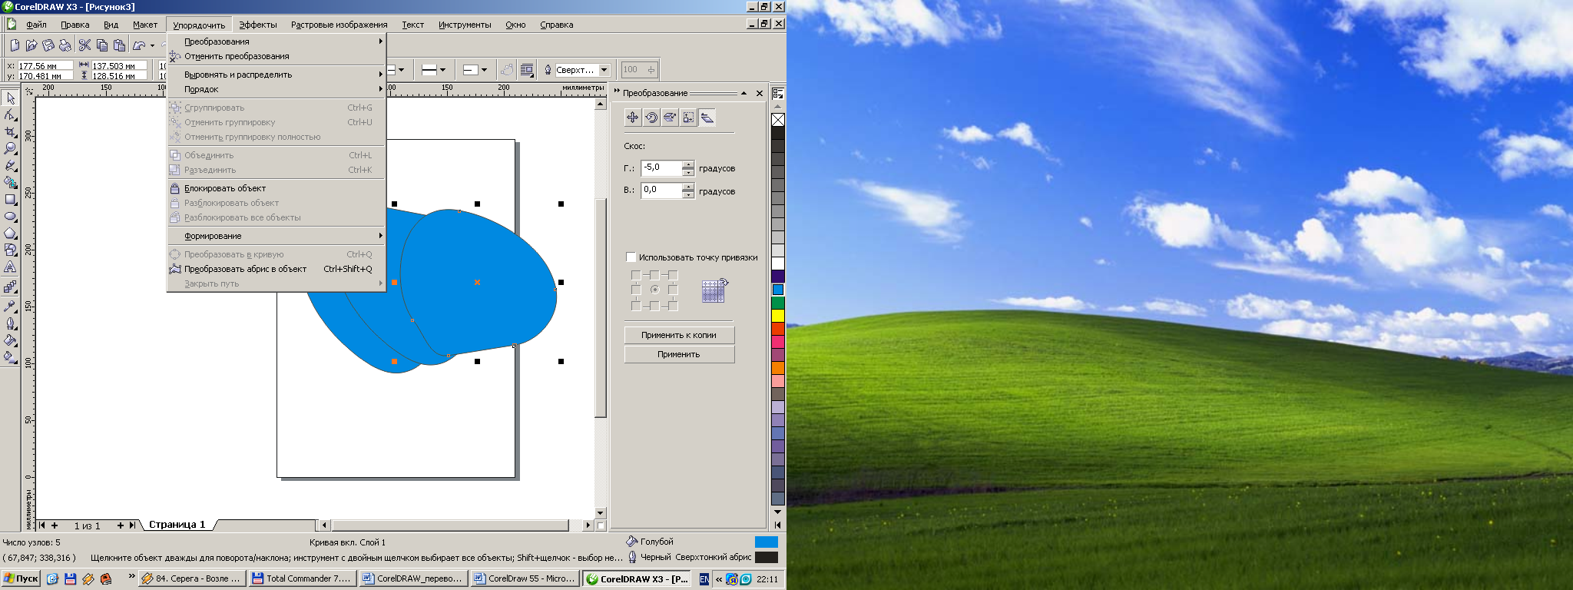Enable 'Использовать точку привязки' checkbox

[631, 257]
